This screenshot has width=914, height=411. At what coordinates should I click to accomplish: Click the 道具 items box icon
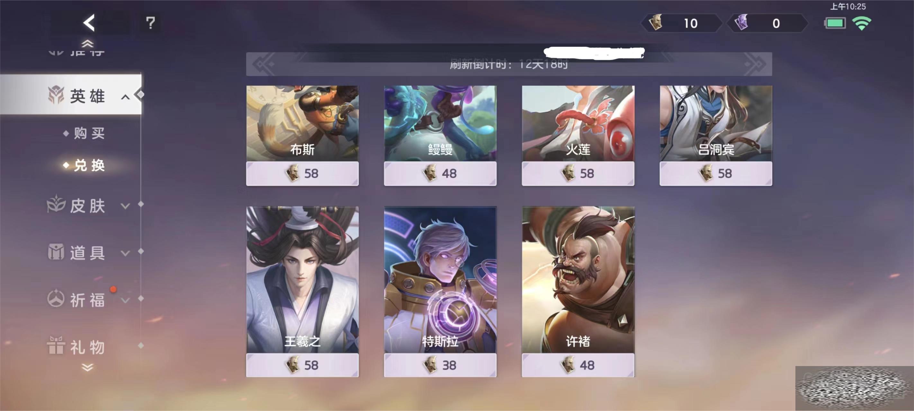pyautogui.click(x=56, y=252)
